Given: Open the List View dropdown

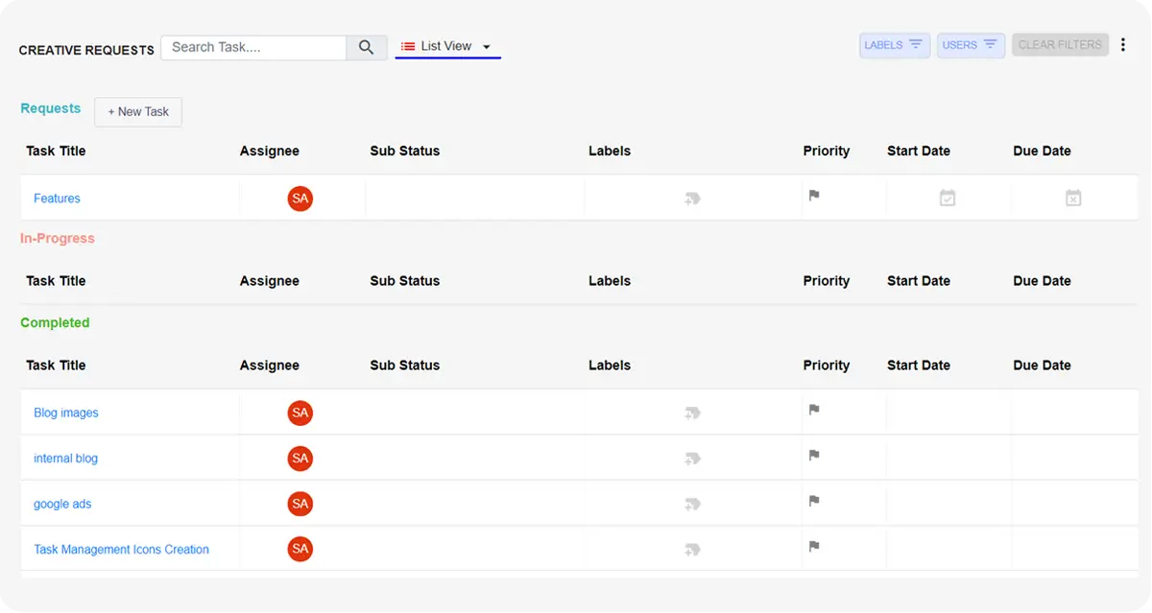Looking at the screenshot, I should [x=447, y=45].
